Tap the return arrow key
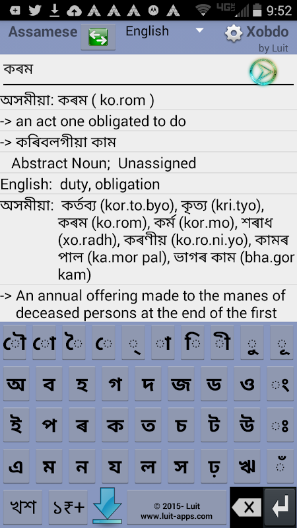297x528 pixels. [280, 506]
